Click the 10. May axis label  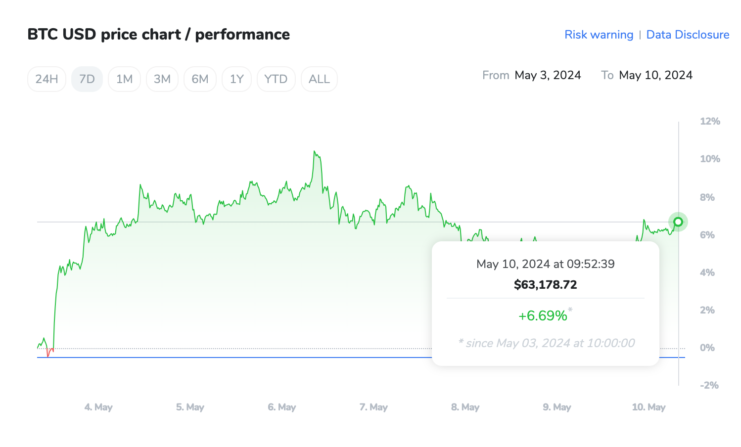[x=648, y=407]
